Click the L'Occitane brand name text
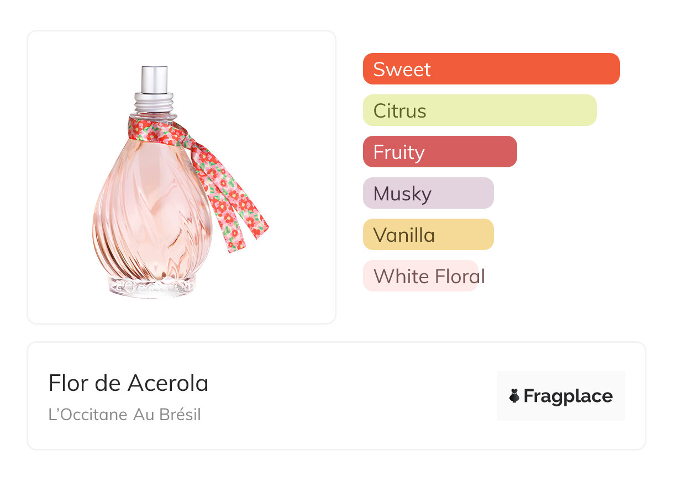This screenshot has width=673, height=477. 87,414
